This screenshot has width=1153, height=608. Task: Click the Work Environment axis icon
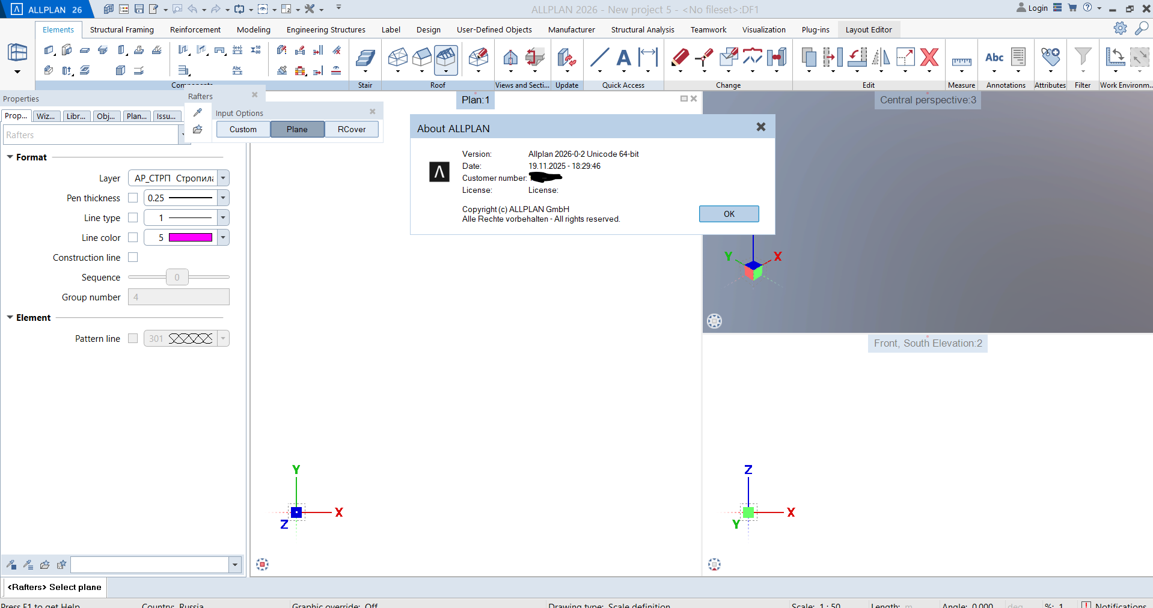[1115, 57]
